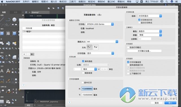Select the Polyline tool in the draw palette
The width and height of the screenshot is (181, 107).
[x=8, y=20]
